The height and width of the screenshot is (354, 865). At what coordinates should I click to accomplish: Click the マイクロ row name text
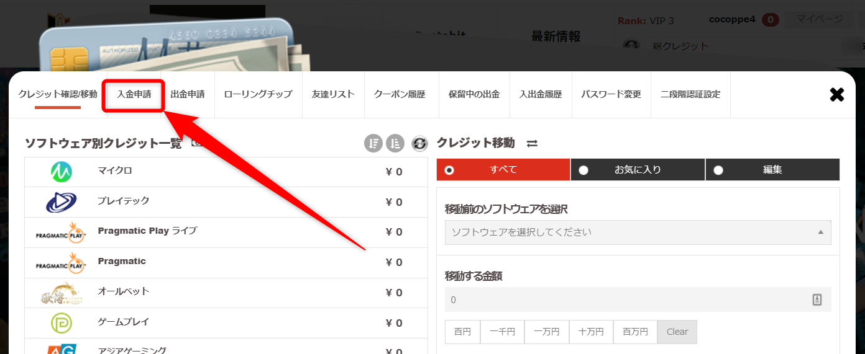(x=115, y=170)
